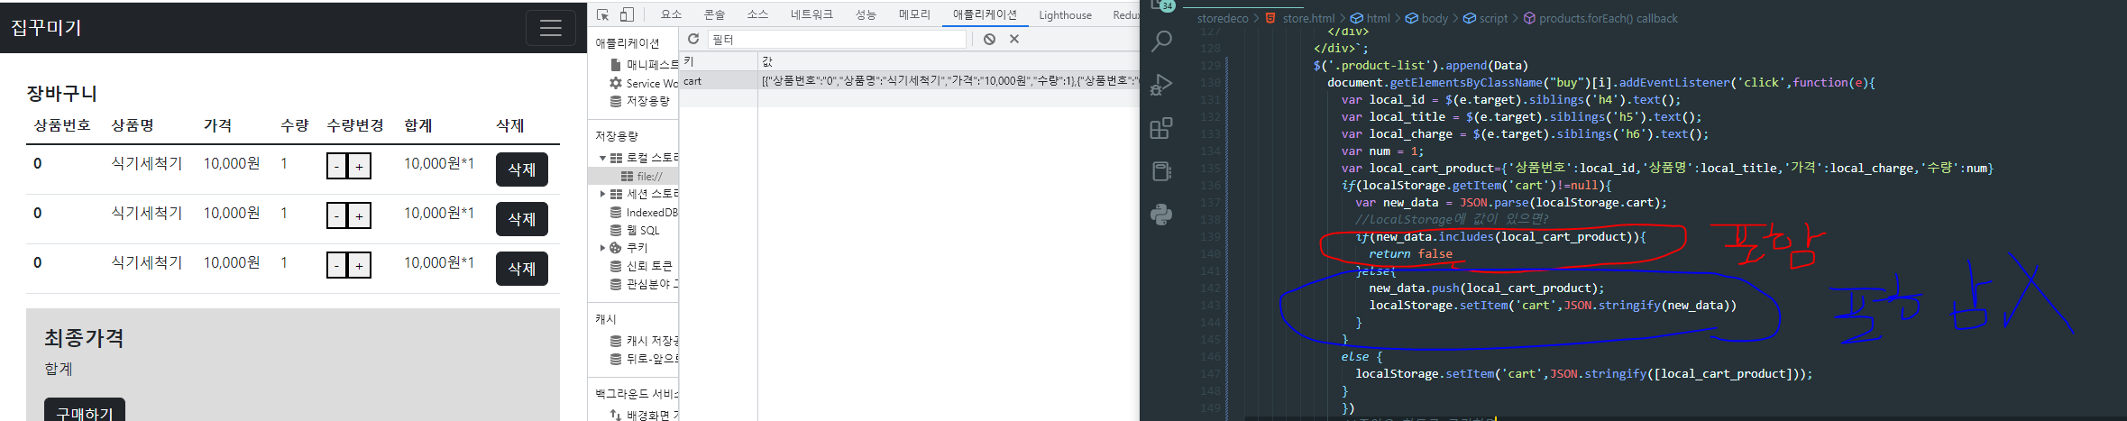Refresh the storage view with the reload icon
The width and height of the screenshot is (2127, 421).
click(x=693, y=39)
